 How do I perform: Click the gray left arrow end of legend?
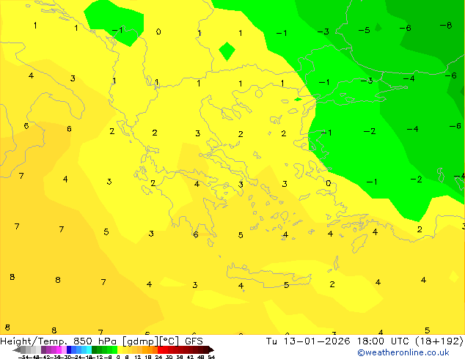(17, 349)
